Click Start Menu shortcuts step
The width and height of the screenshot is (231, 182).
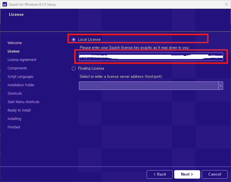(x=23, y=102)
